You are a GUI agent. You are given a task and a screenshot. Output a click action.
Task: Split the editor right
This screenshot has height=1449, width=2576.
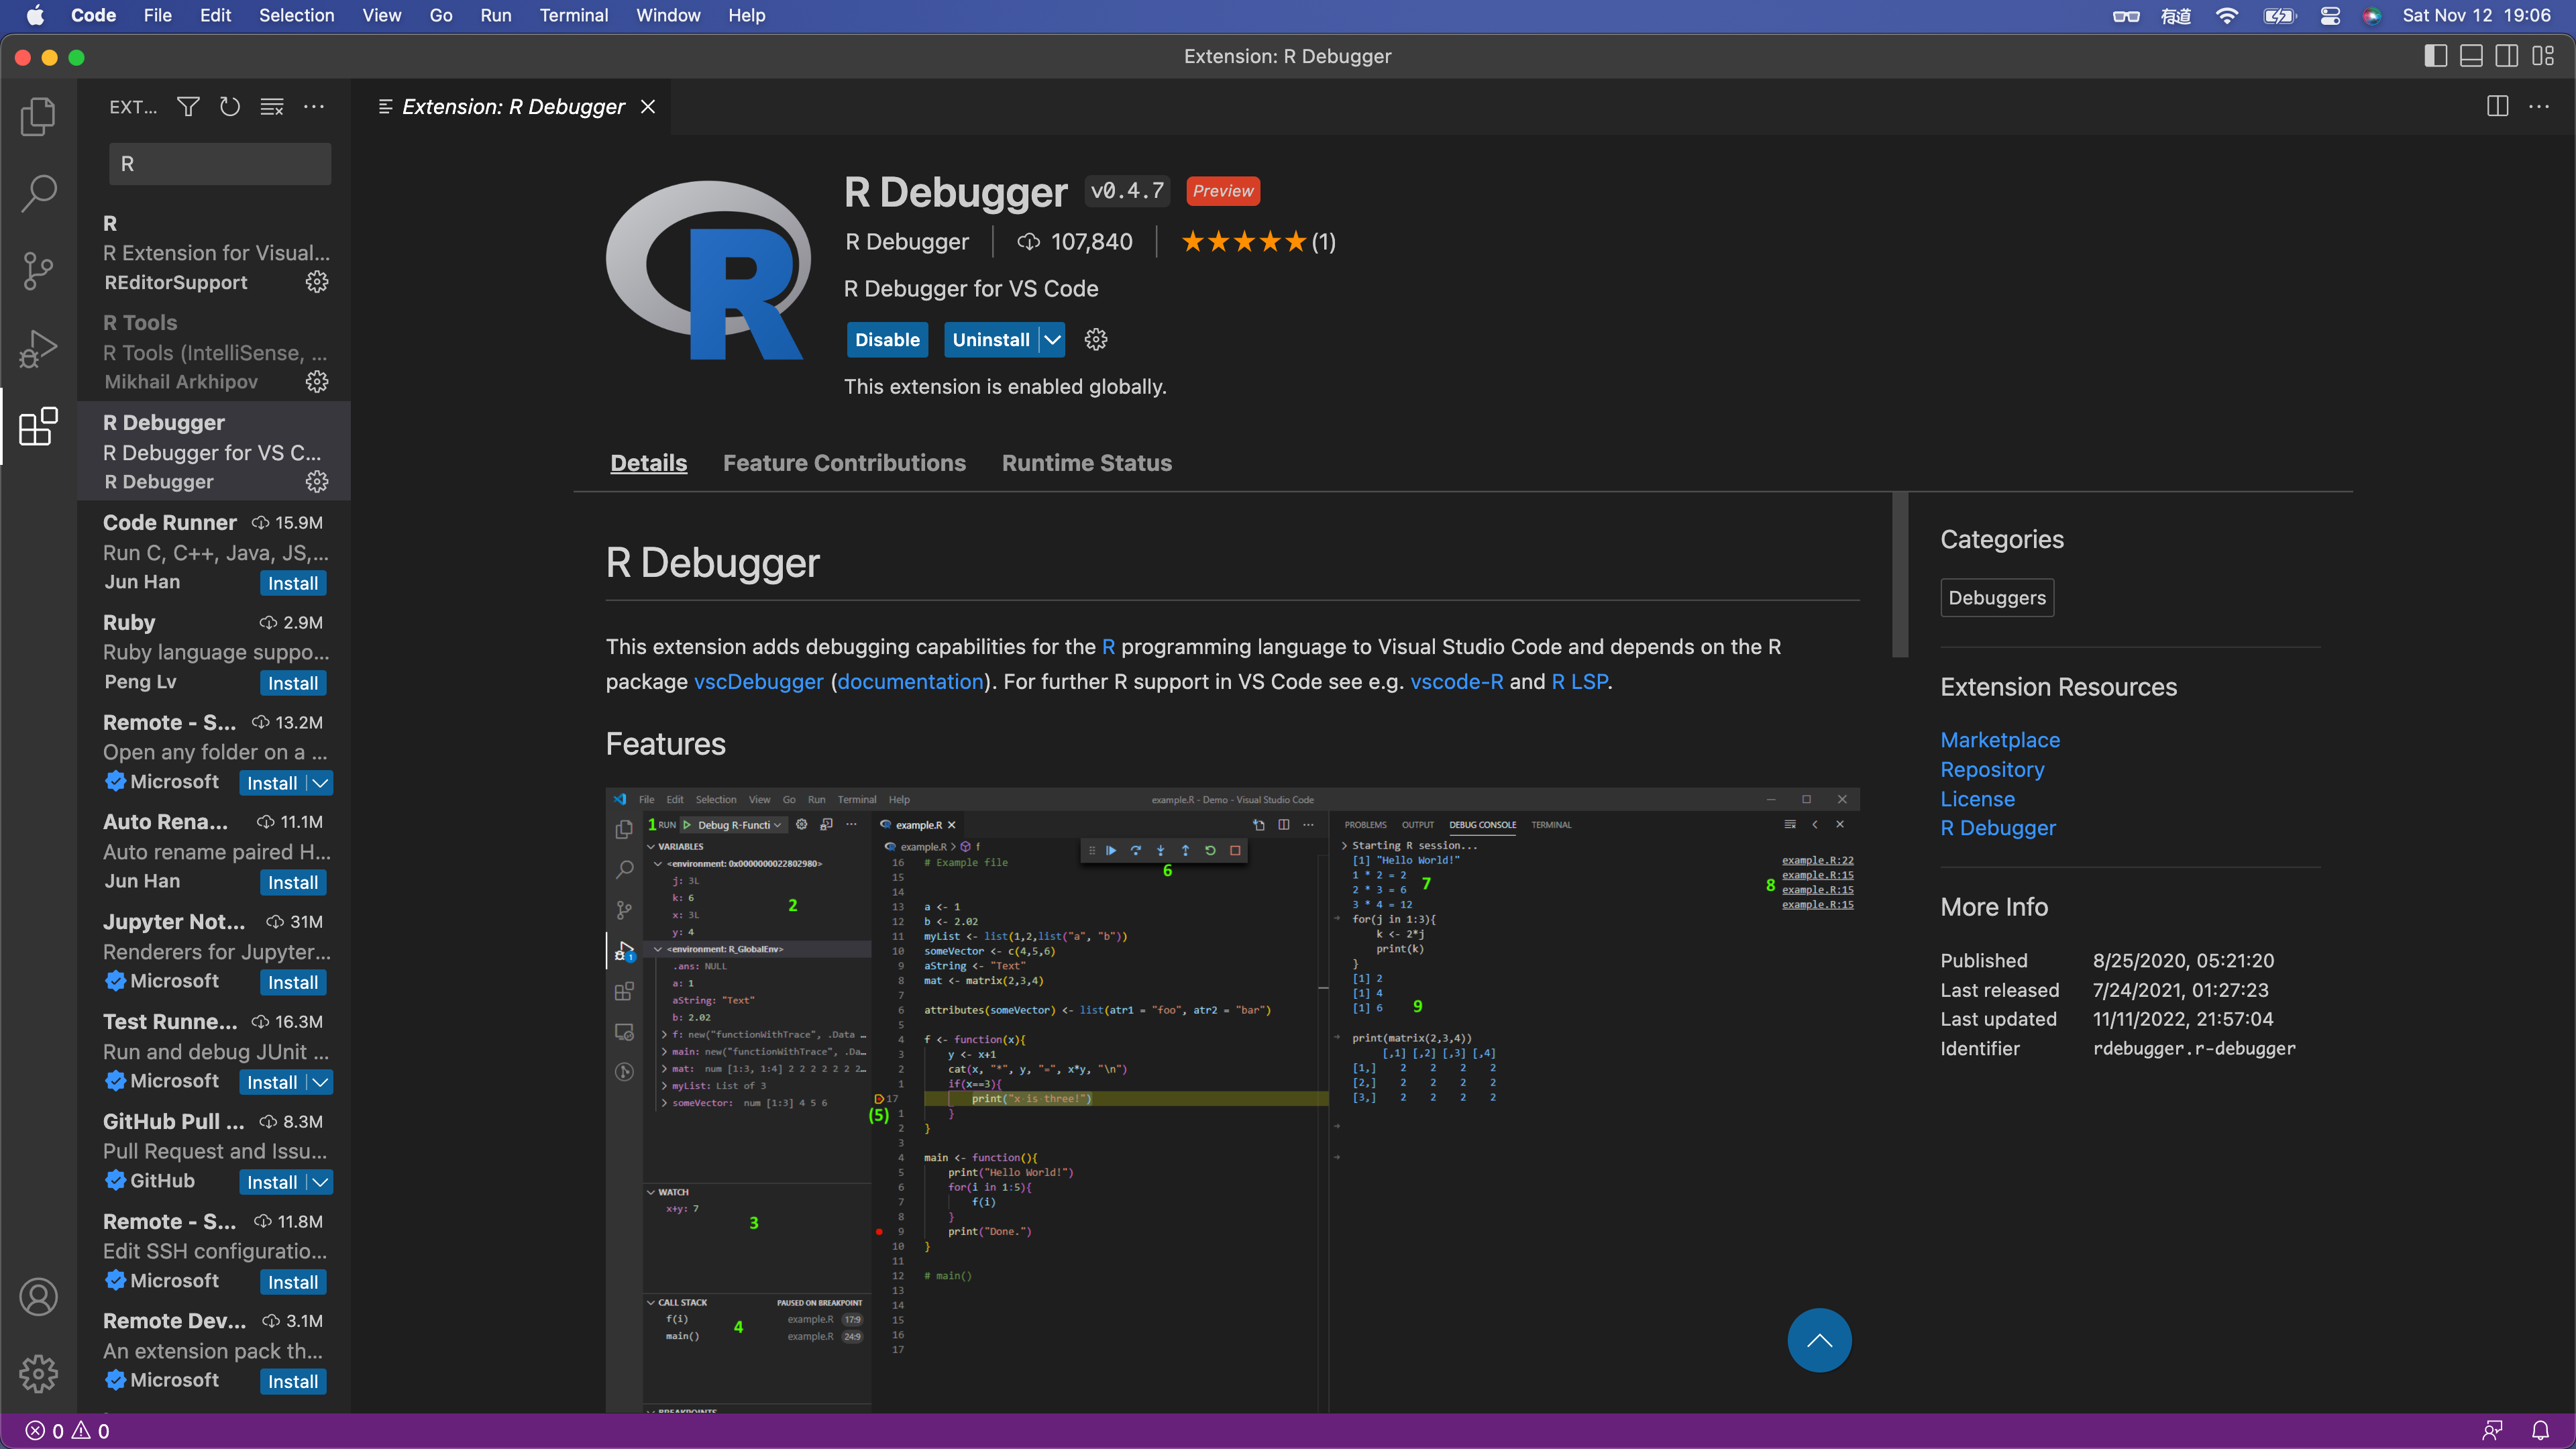point(2497,107)
